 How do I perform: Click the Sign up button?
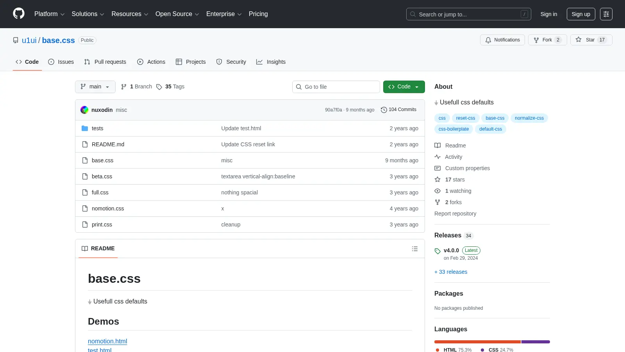581,14
